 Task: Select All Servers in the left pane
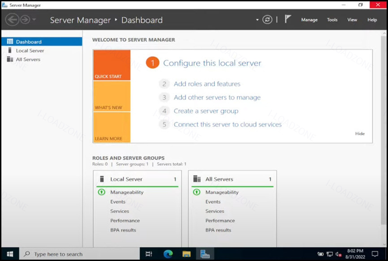pyautogui.click(x=42, y=59)
